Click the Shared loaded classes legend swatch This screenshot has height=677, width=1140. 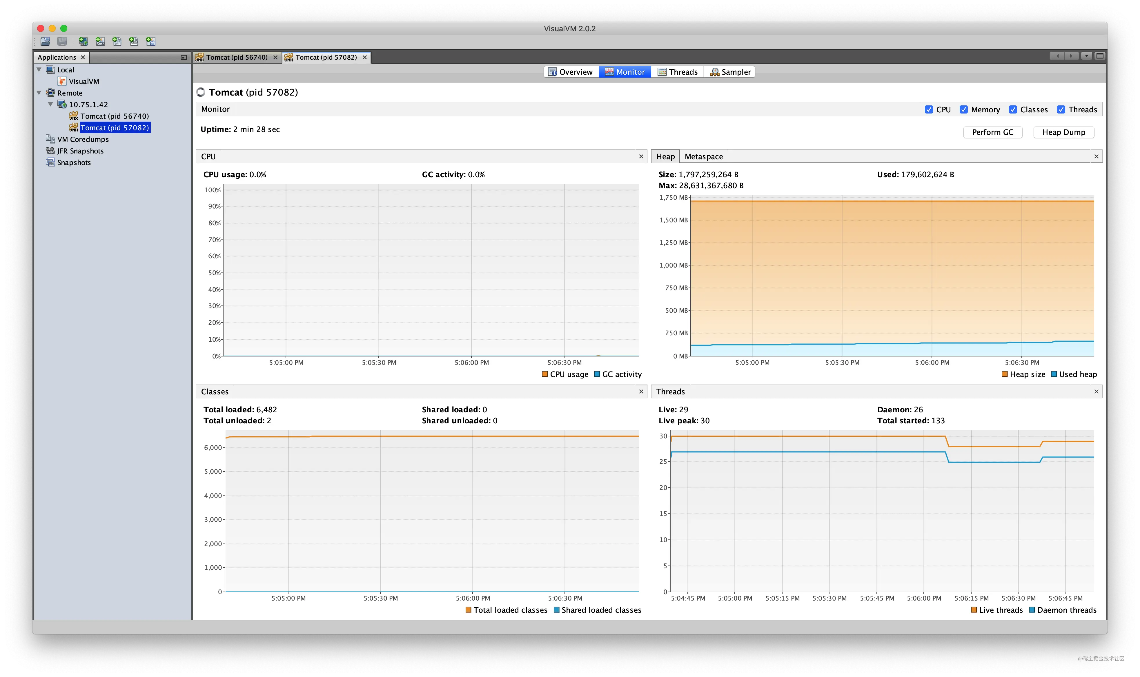coord(556,610)
